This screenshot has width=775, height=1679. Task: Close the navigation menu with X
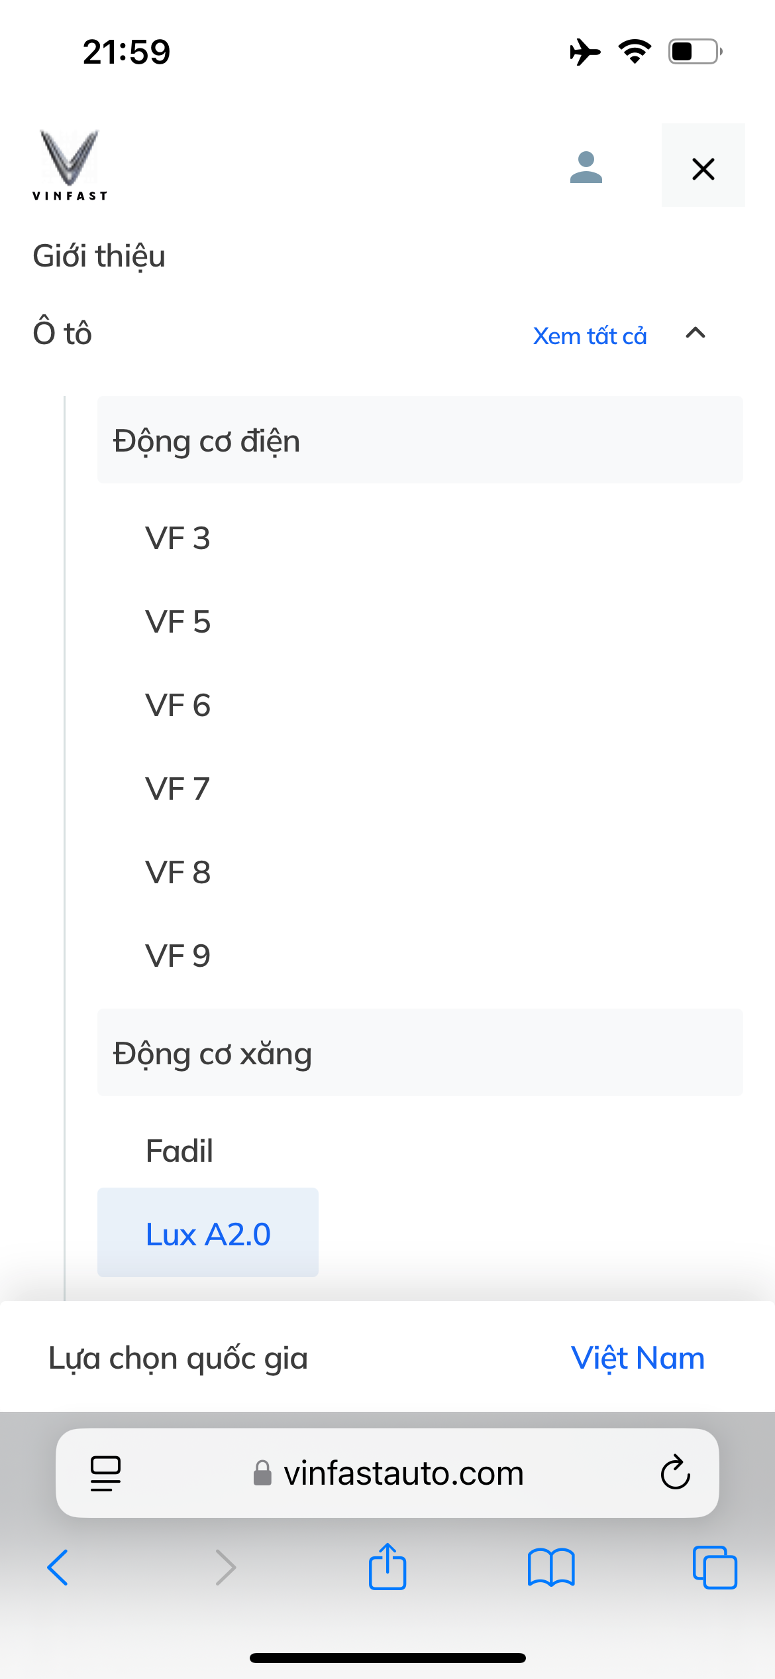coord(703,168)
